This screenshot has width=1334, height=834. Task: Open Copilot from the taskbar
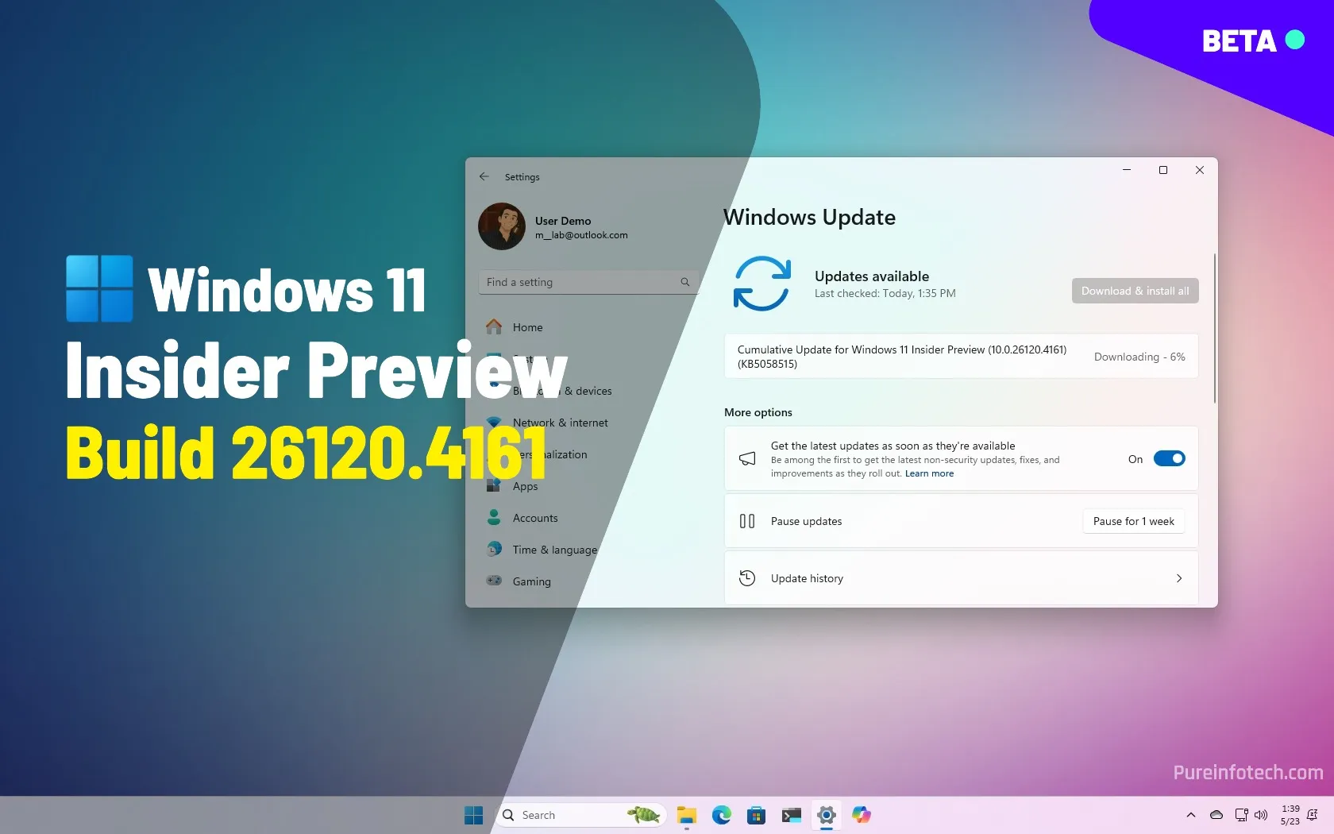861,815
